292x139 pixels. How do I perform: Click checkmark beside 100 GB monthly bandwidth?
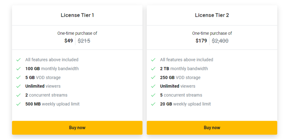(18, 69)
